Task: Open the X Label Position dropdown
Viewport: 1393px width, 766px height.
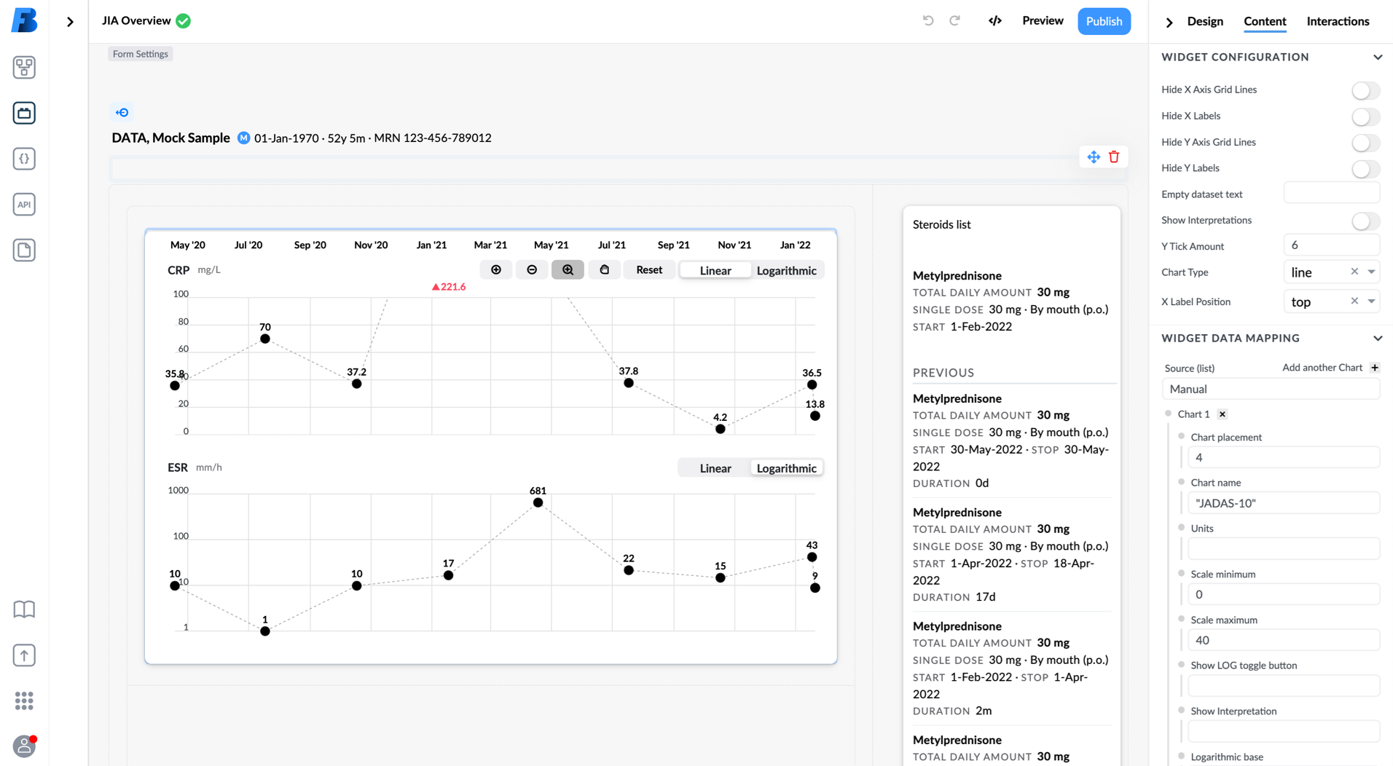Action: click(x=1372, y=301)
